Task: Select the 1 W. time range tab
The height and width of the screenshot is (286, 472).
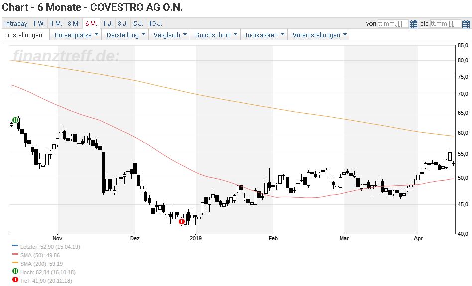Action: (39, 24)
